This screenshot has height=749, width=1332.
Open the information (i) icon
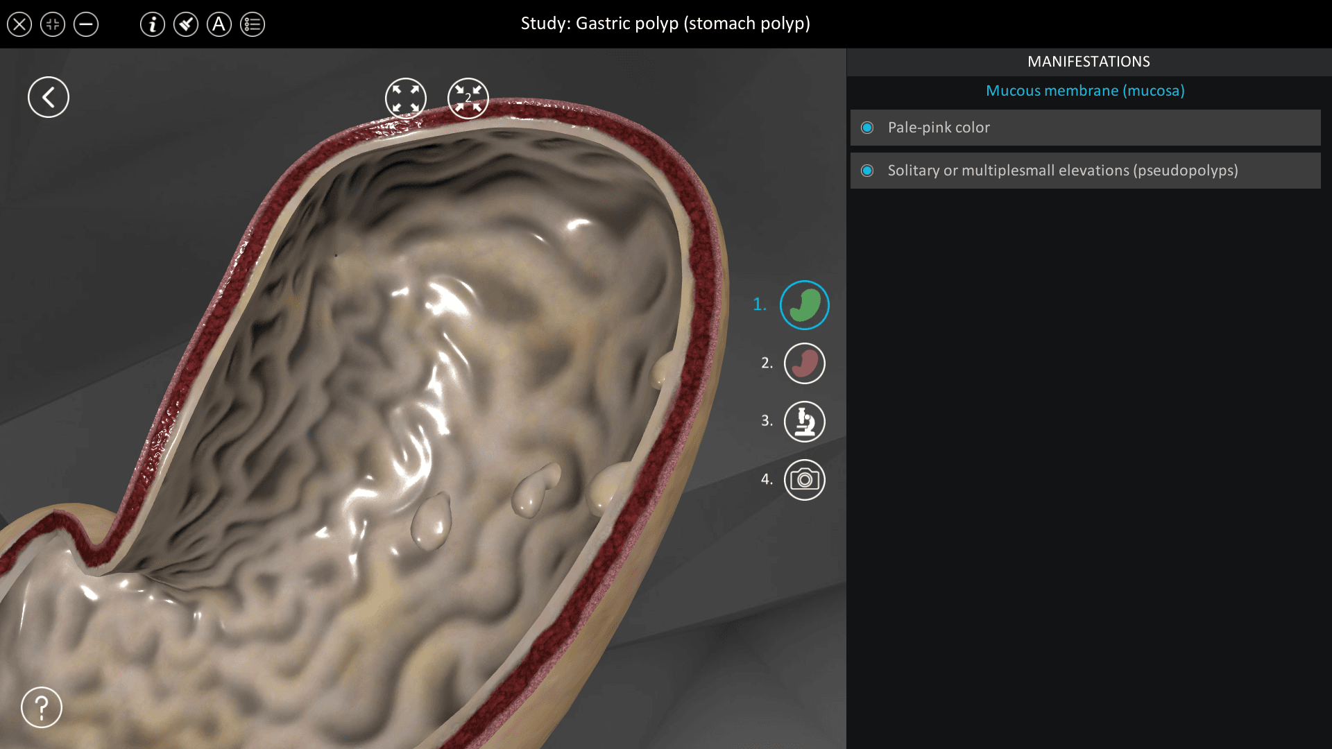point(153,25)
